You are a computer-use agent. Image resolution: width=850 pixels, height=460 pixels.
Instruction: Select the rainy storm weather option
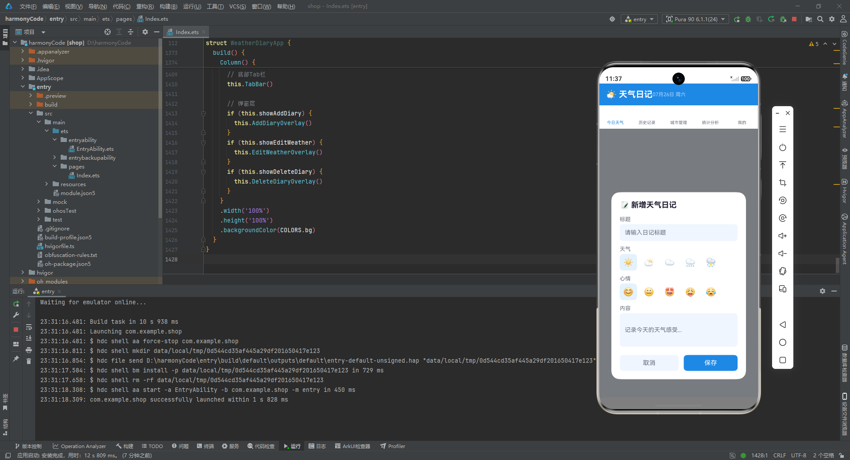pos(711,262)
